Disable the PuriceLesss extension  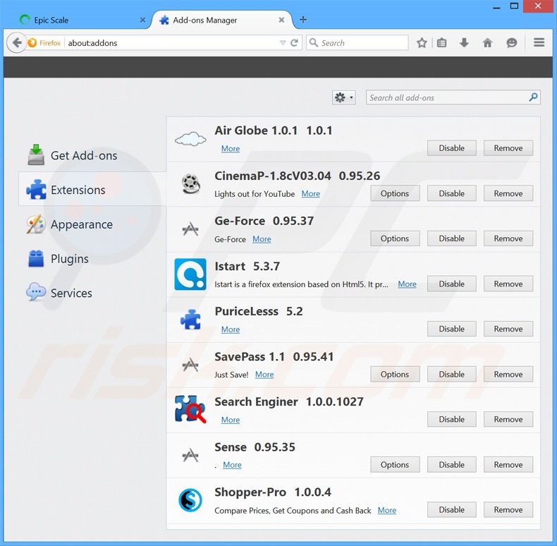point(451,329)
